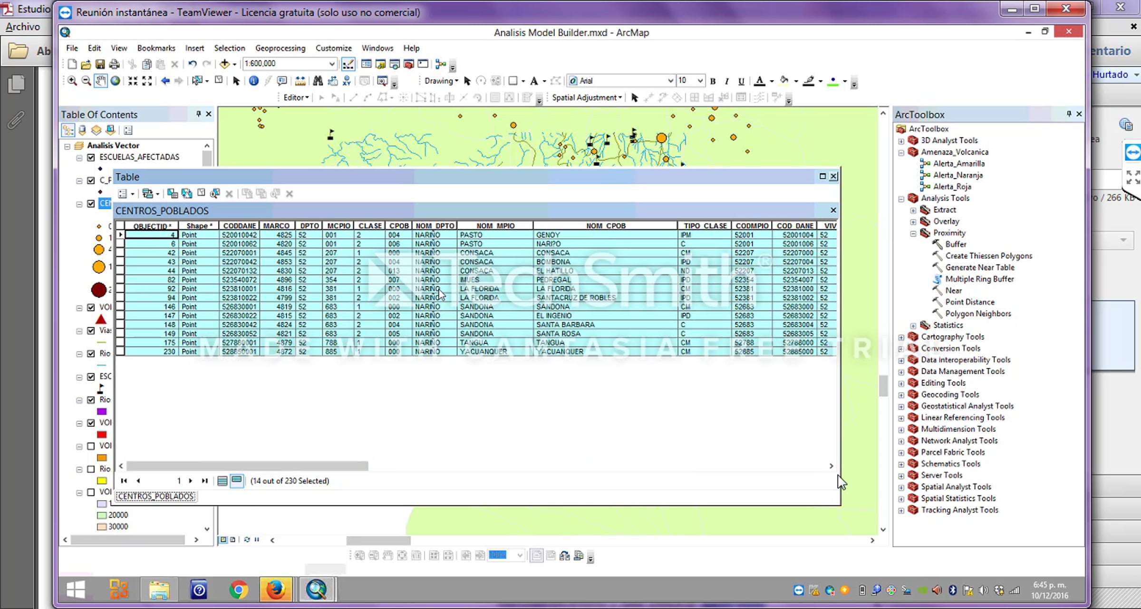Open the Customize menu
This screenshot has height=609, width=1141.
(x=333, y=48)
